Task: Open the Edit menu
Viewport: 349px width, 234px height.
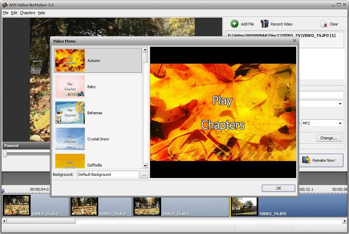Action: pyautogui.click(x=14, y=13)
